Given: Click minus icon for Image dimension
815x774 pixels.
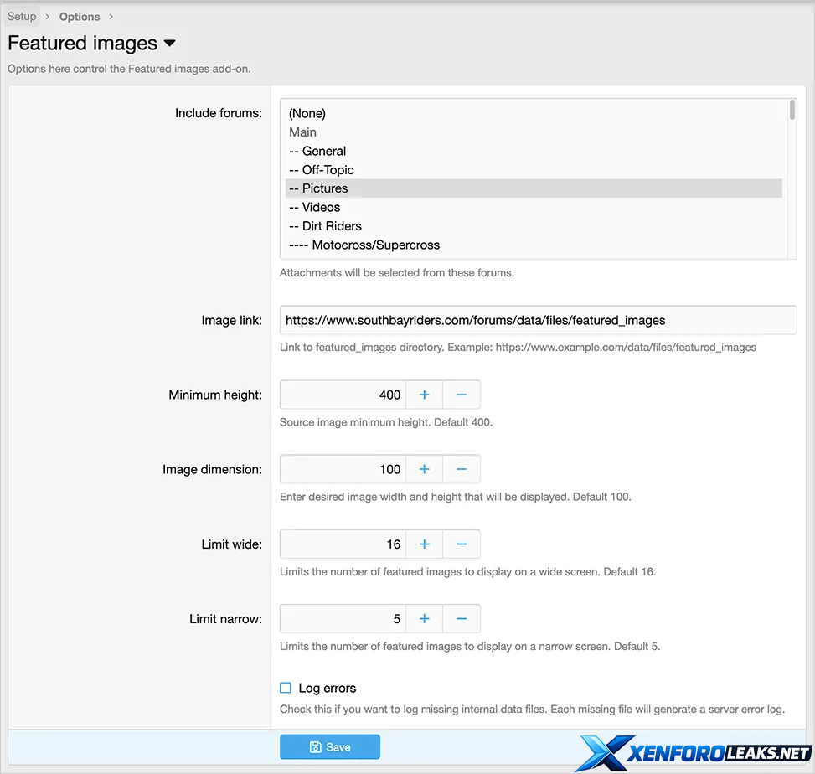Looking at the screenshot, I should tap(462, 469).
